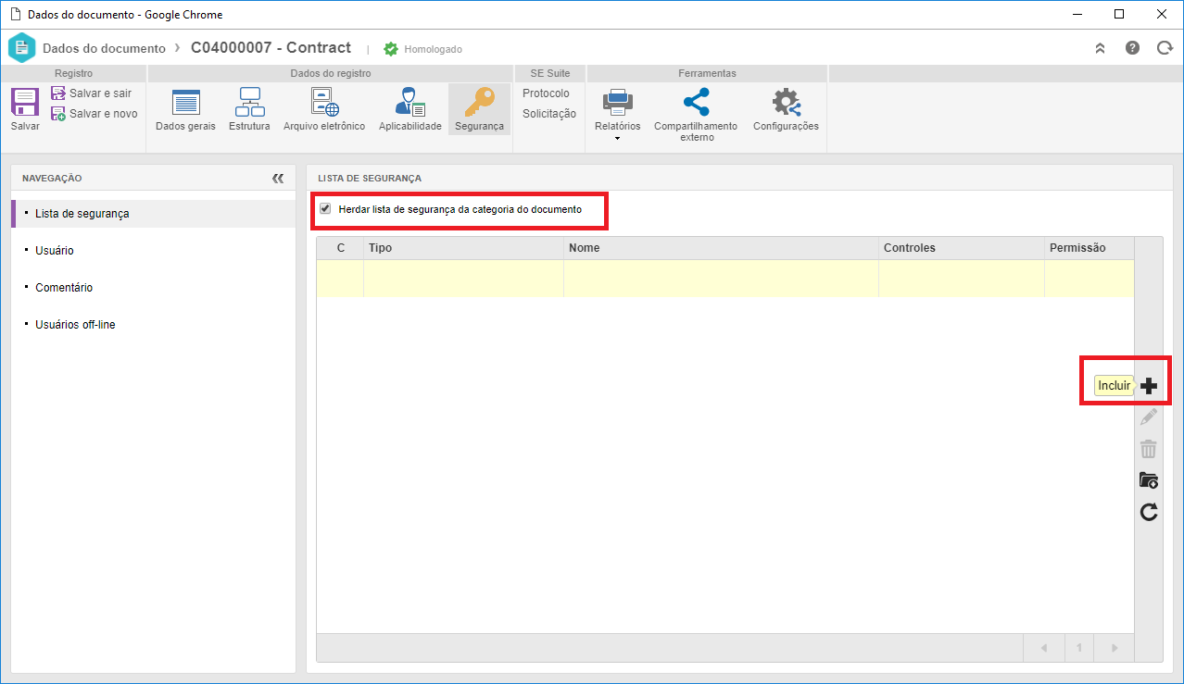The height and width of the screenshot is (684, 1184).
Task: Click the Salvar floppy disk icon
Action: pos(25,101)
